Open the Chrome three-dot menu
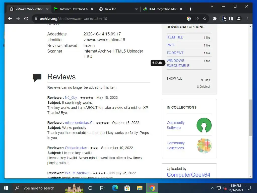Image resolution: width=257 pixels, height=193 pixels. coord(247,19)
